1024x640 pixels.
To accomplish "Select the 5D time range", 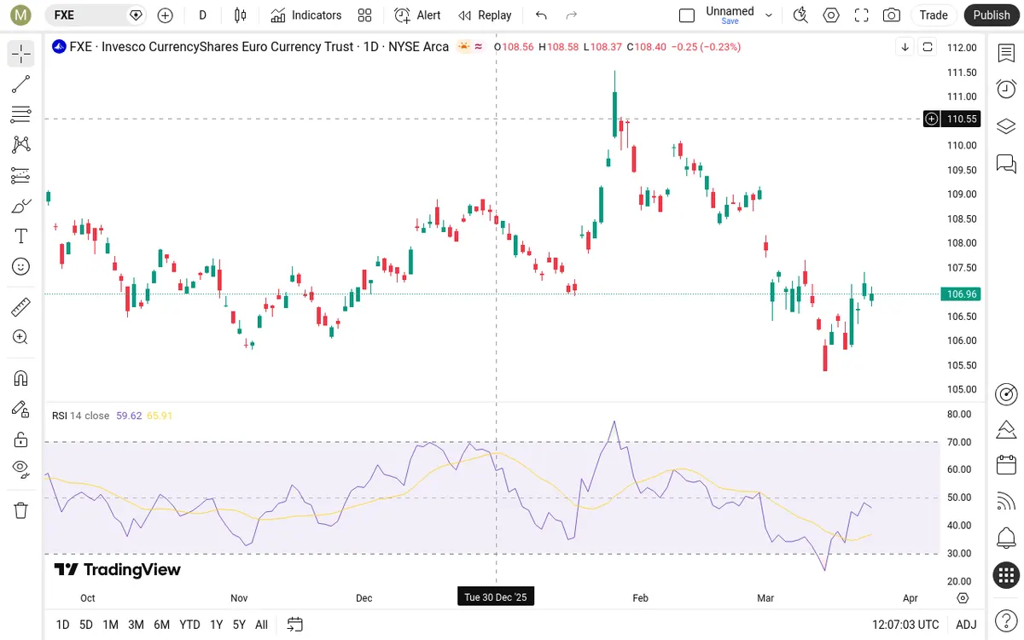I will 86,625.
